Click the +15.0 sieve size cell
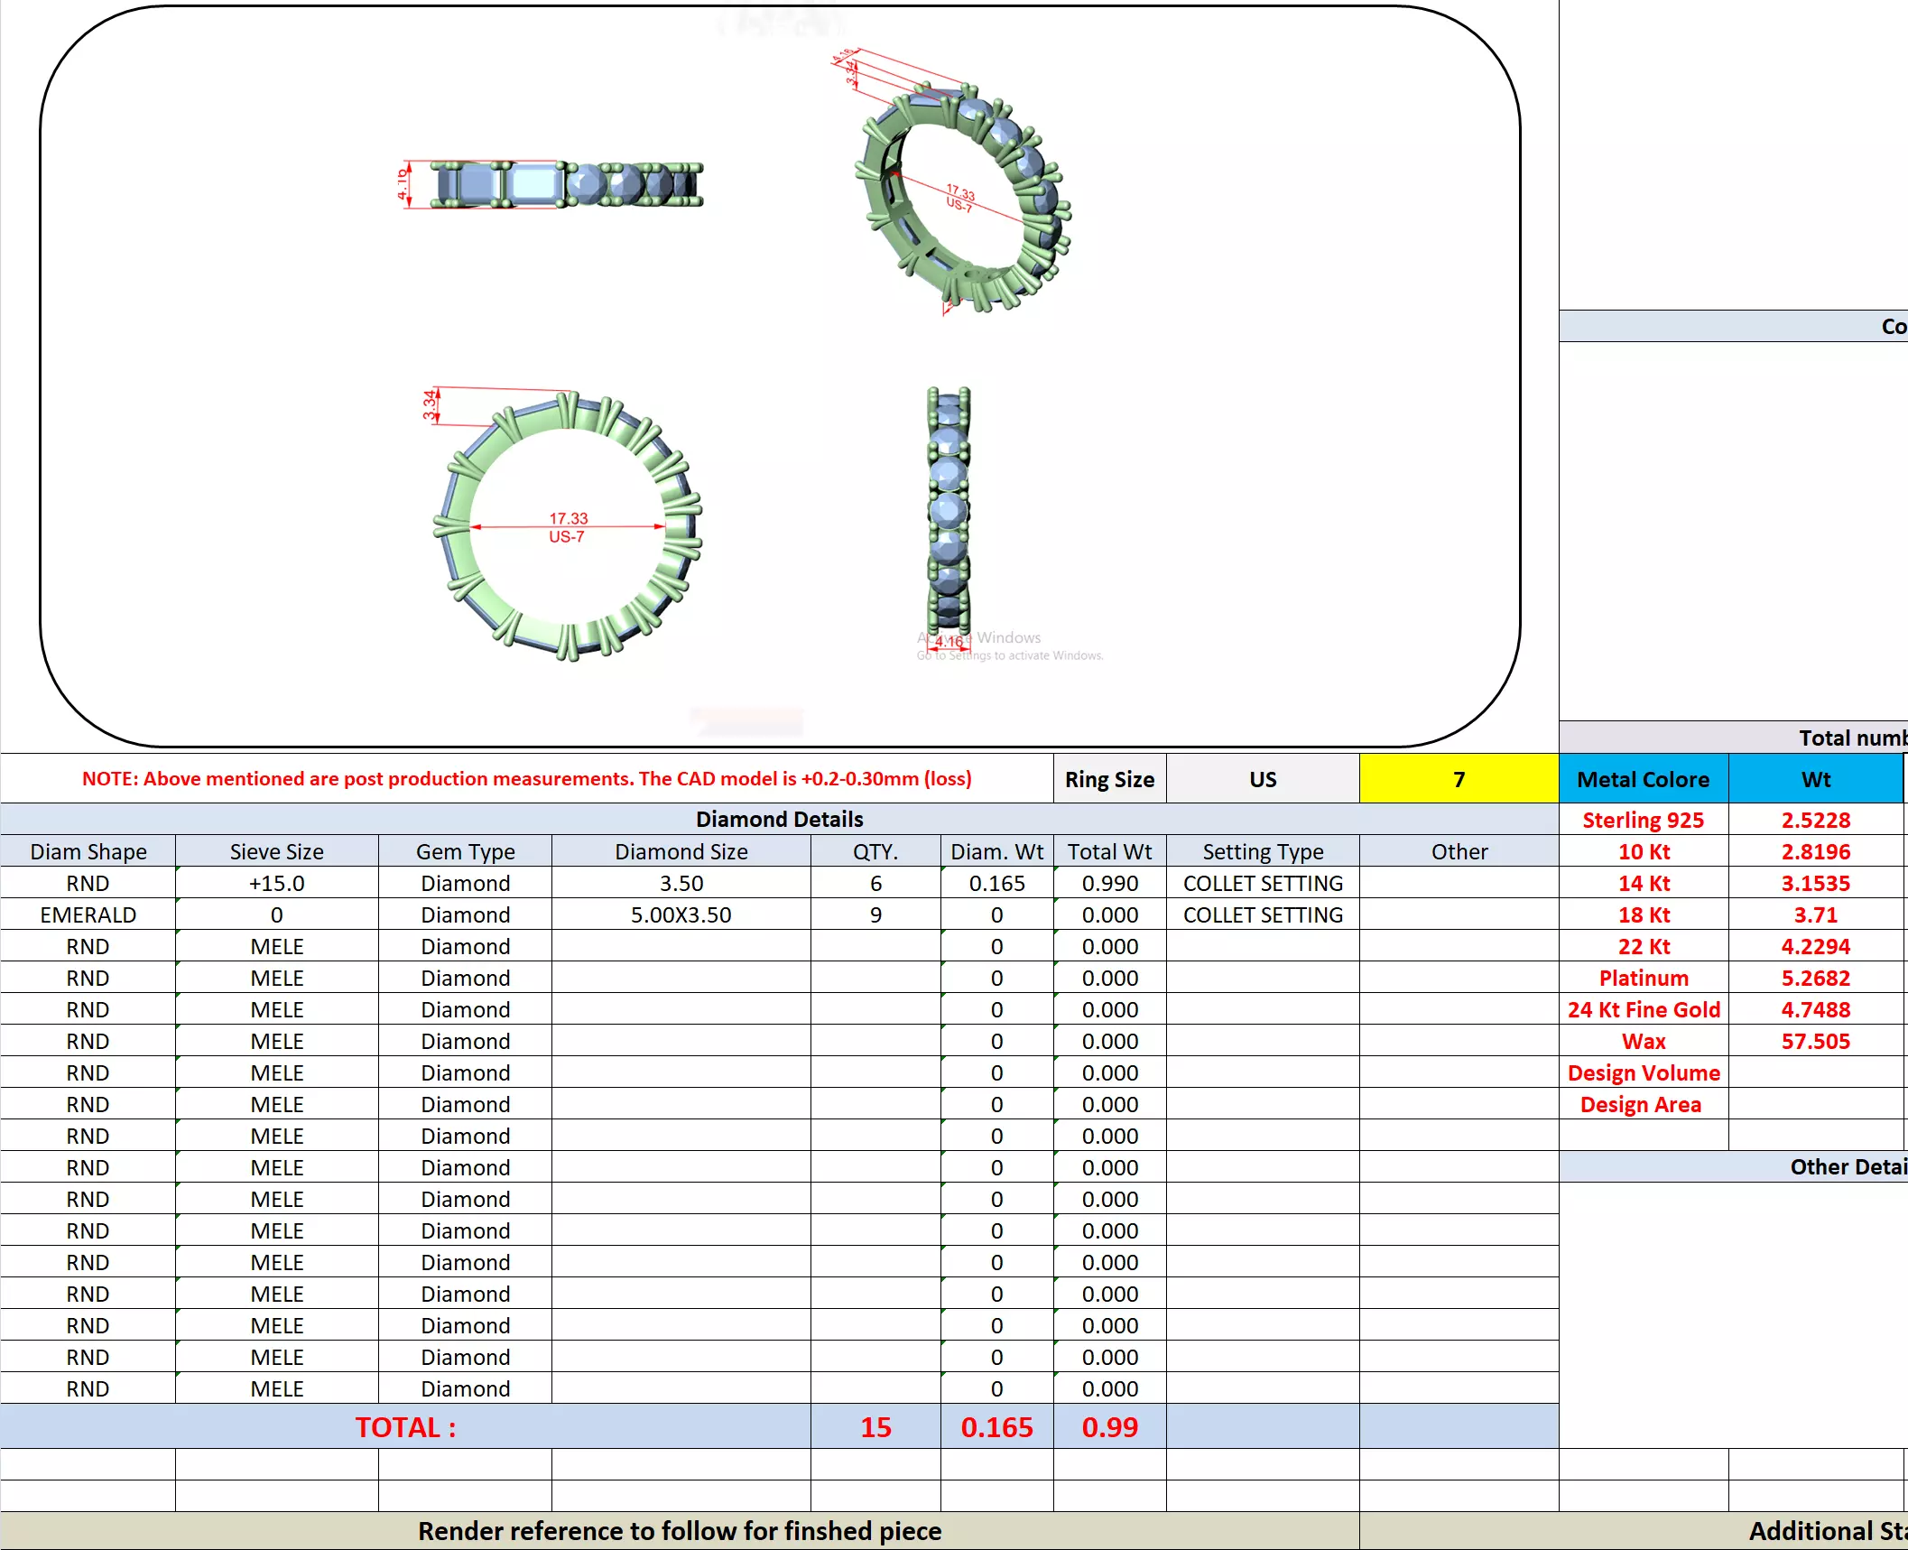The image size is (1908, 1550). (x=276, y=883)
